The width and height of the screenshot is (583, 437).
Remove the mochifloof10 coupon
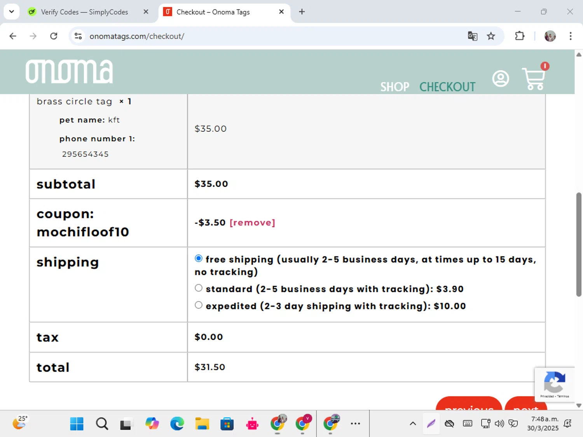(x=252, y=223)
